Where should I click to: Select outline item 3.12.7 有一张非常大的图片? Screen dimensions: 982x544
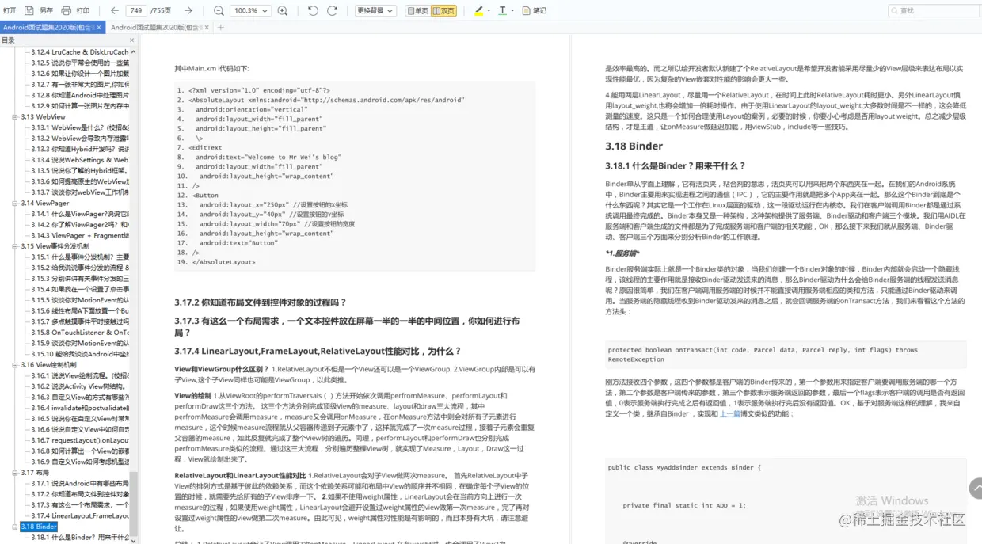[x=80, y=84]
